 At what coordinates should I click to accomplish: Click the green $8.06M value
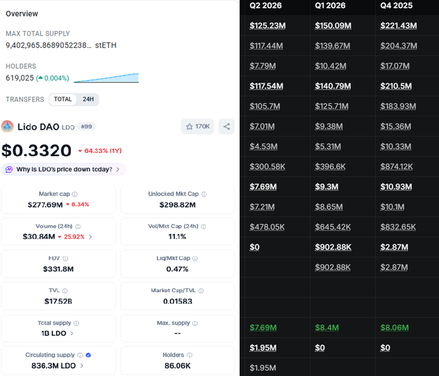coord(394,328)
